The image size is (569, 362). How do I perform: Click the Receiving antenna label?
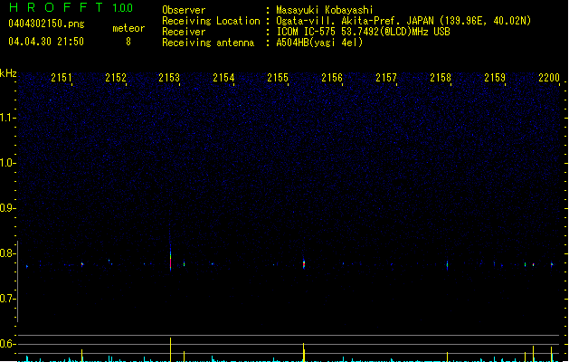(x=208, y=43)
